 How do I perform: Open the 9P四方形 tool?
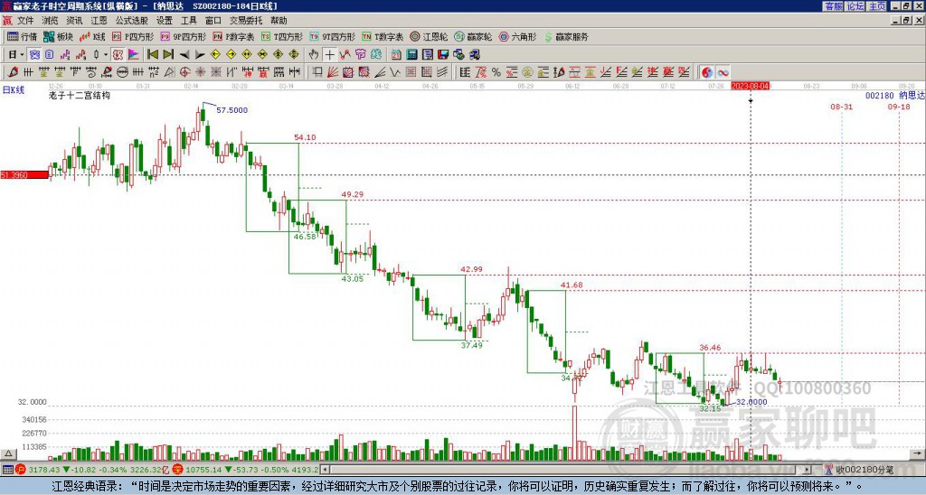[x=184, y=36]
